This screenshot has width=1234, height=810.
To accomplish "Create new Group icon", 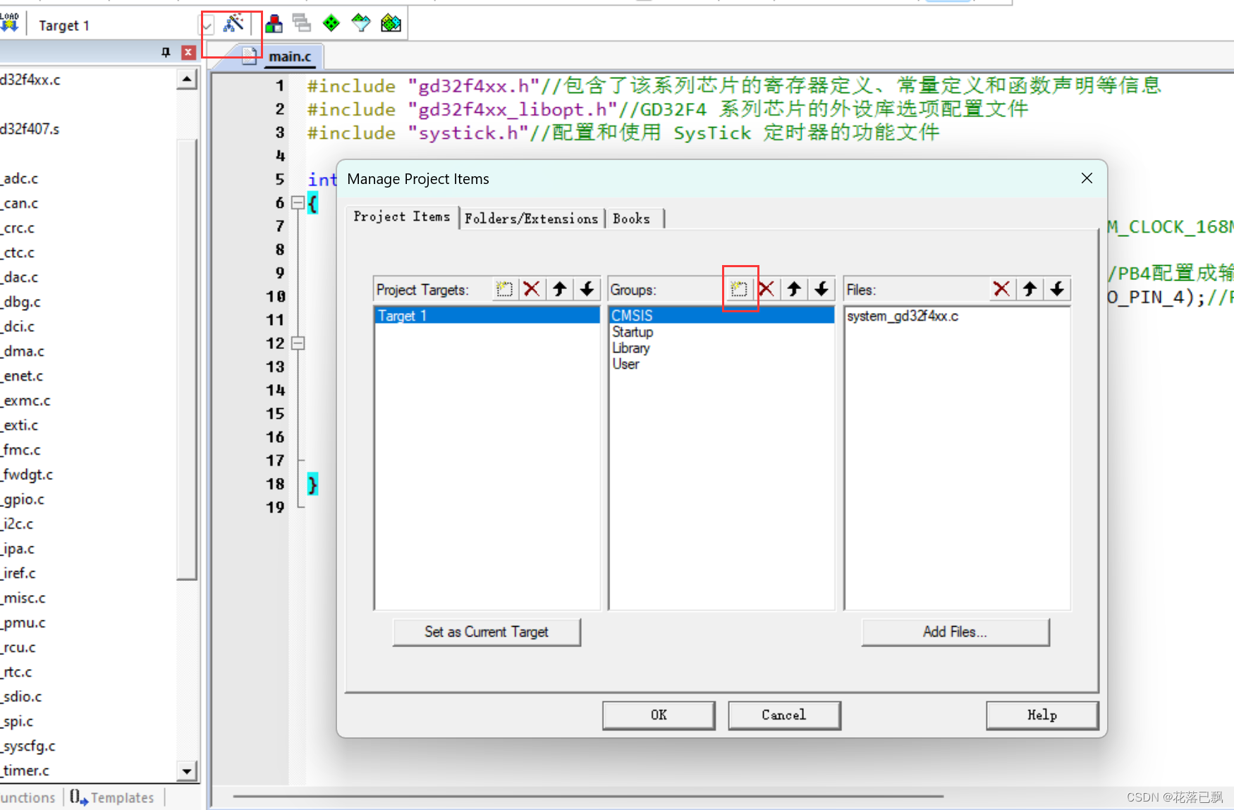I will click(x=739, y=289).
